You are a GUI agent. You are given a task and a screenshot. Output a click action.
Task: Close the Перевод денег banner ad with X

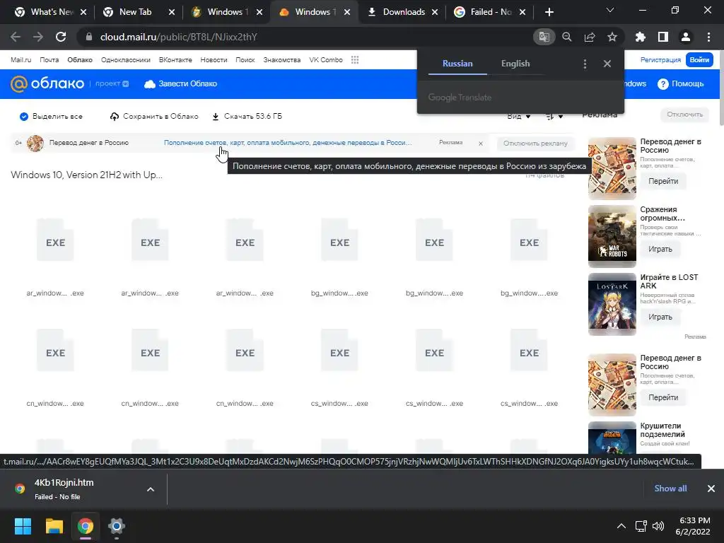(x=481, y=143)
